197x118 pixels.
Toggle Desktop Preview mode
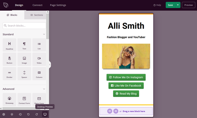(x=45, y=114)
